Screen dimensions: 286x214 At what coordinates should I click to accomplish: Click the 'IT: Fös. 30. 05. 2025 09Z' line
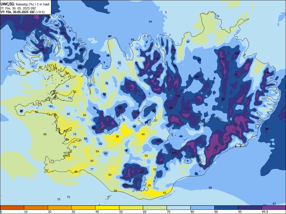click(x=19, y=8)
